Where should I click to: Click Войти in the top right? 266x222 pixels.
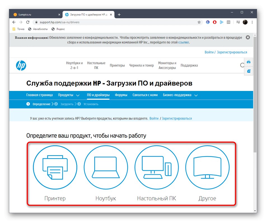[209, 52]
